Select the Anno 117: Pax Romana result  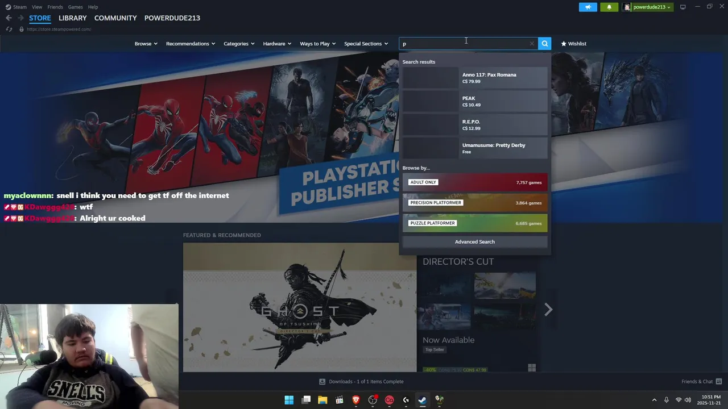pyautogui.click(x=475, y=78)
